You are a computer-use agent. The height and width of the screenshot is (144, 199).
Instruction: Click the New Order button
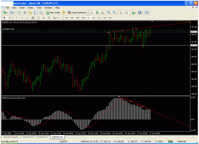pyautogui.click(x=53, y=12)
